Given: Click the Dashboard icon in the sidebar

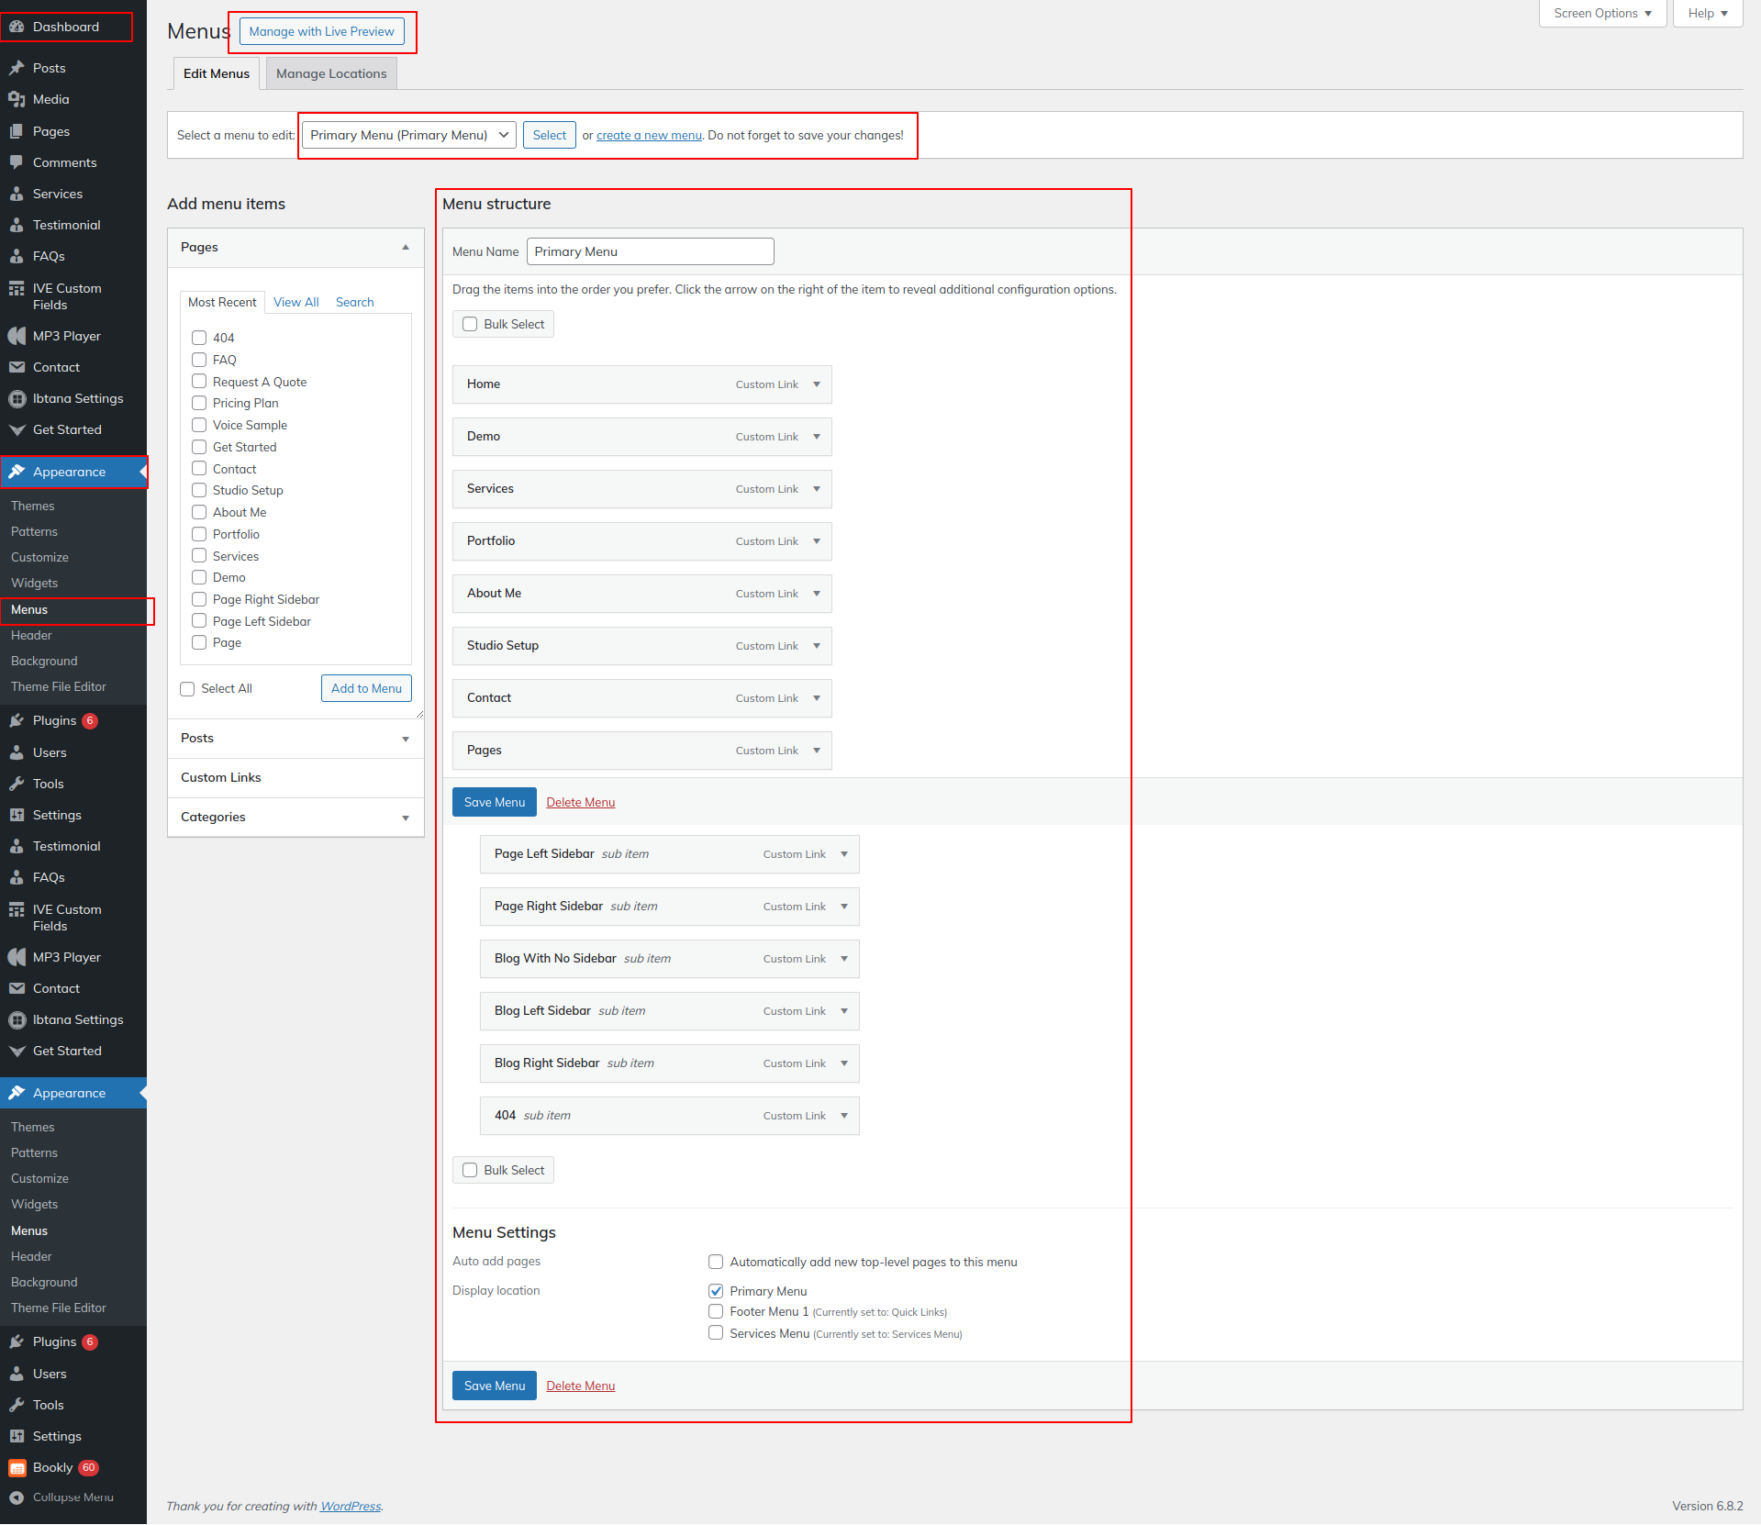Looking at the screenshot, I should point(17,27).
